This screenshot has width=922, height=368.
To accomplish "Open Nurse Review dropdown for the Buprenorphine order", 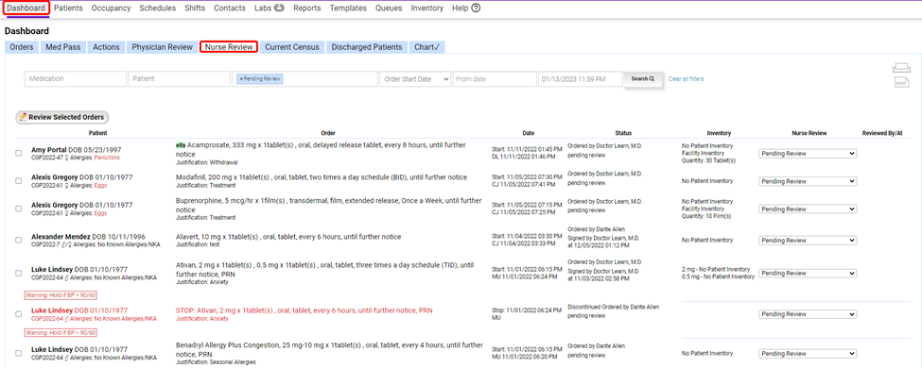I will pos(808,209).
